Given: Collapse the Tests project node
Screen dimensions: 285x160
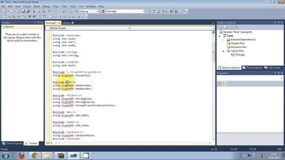Looking at the screenshot, I should (220, 36).
